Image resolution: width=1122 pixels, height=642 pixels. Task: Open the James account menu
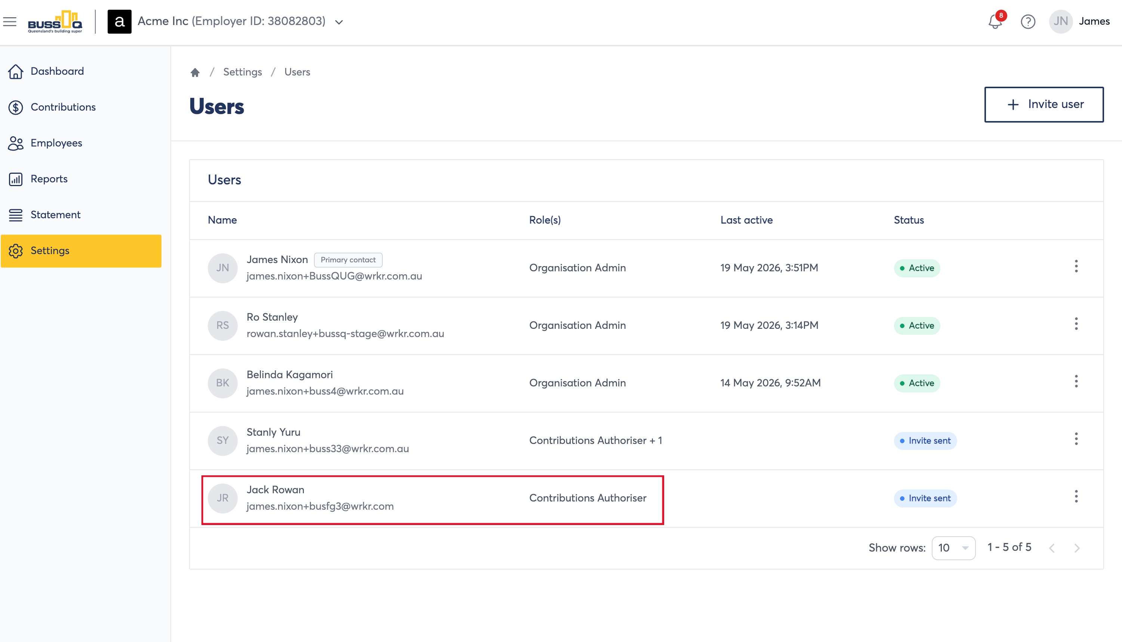[1094, 21]
